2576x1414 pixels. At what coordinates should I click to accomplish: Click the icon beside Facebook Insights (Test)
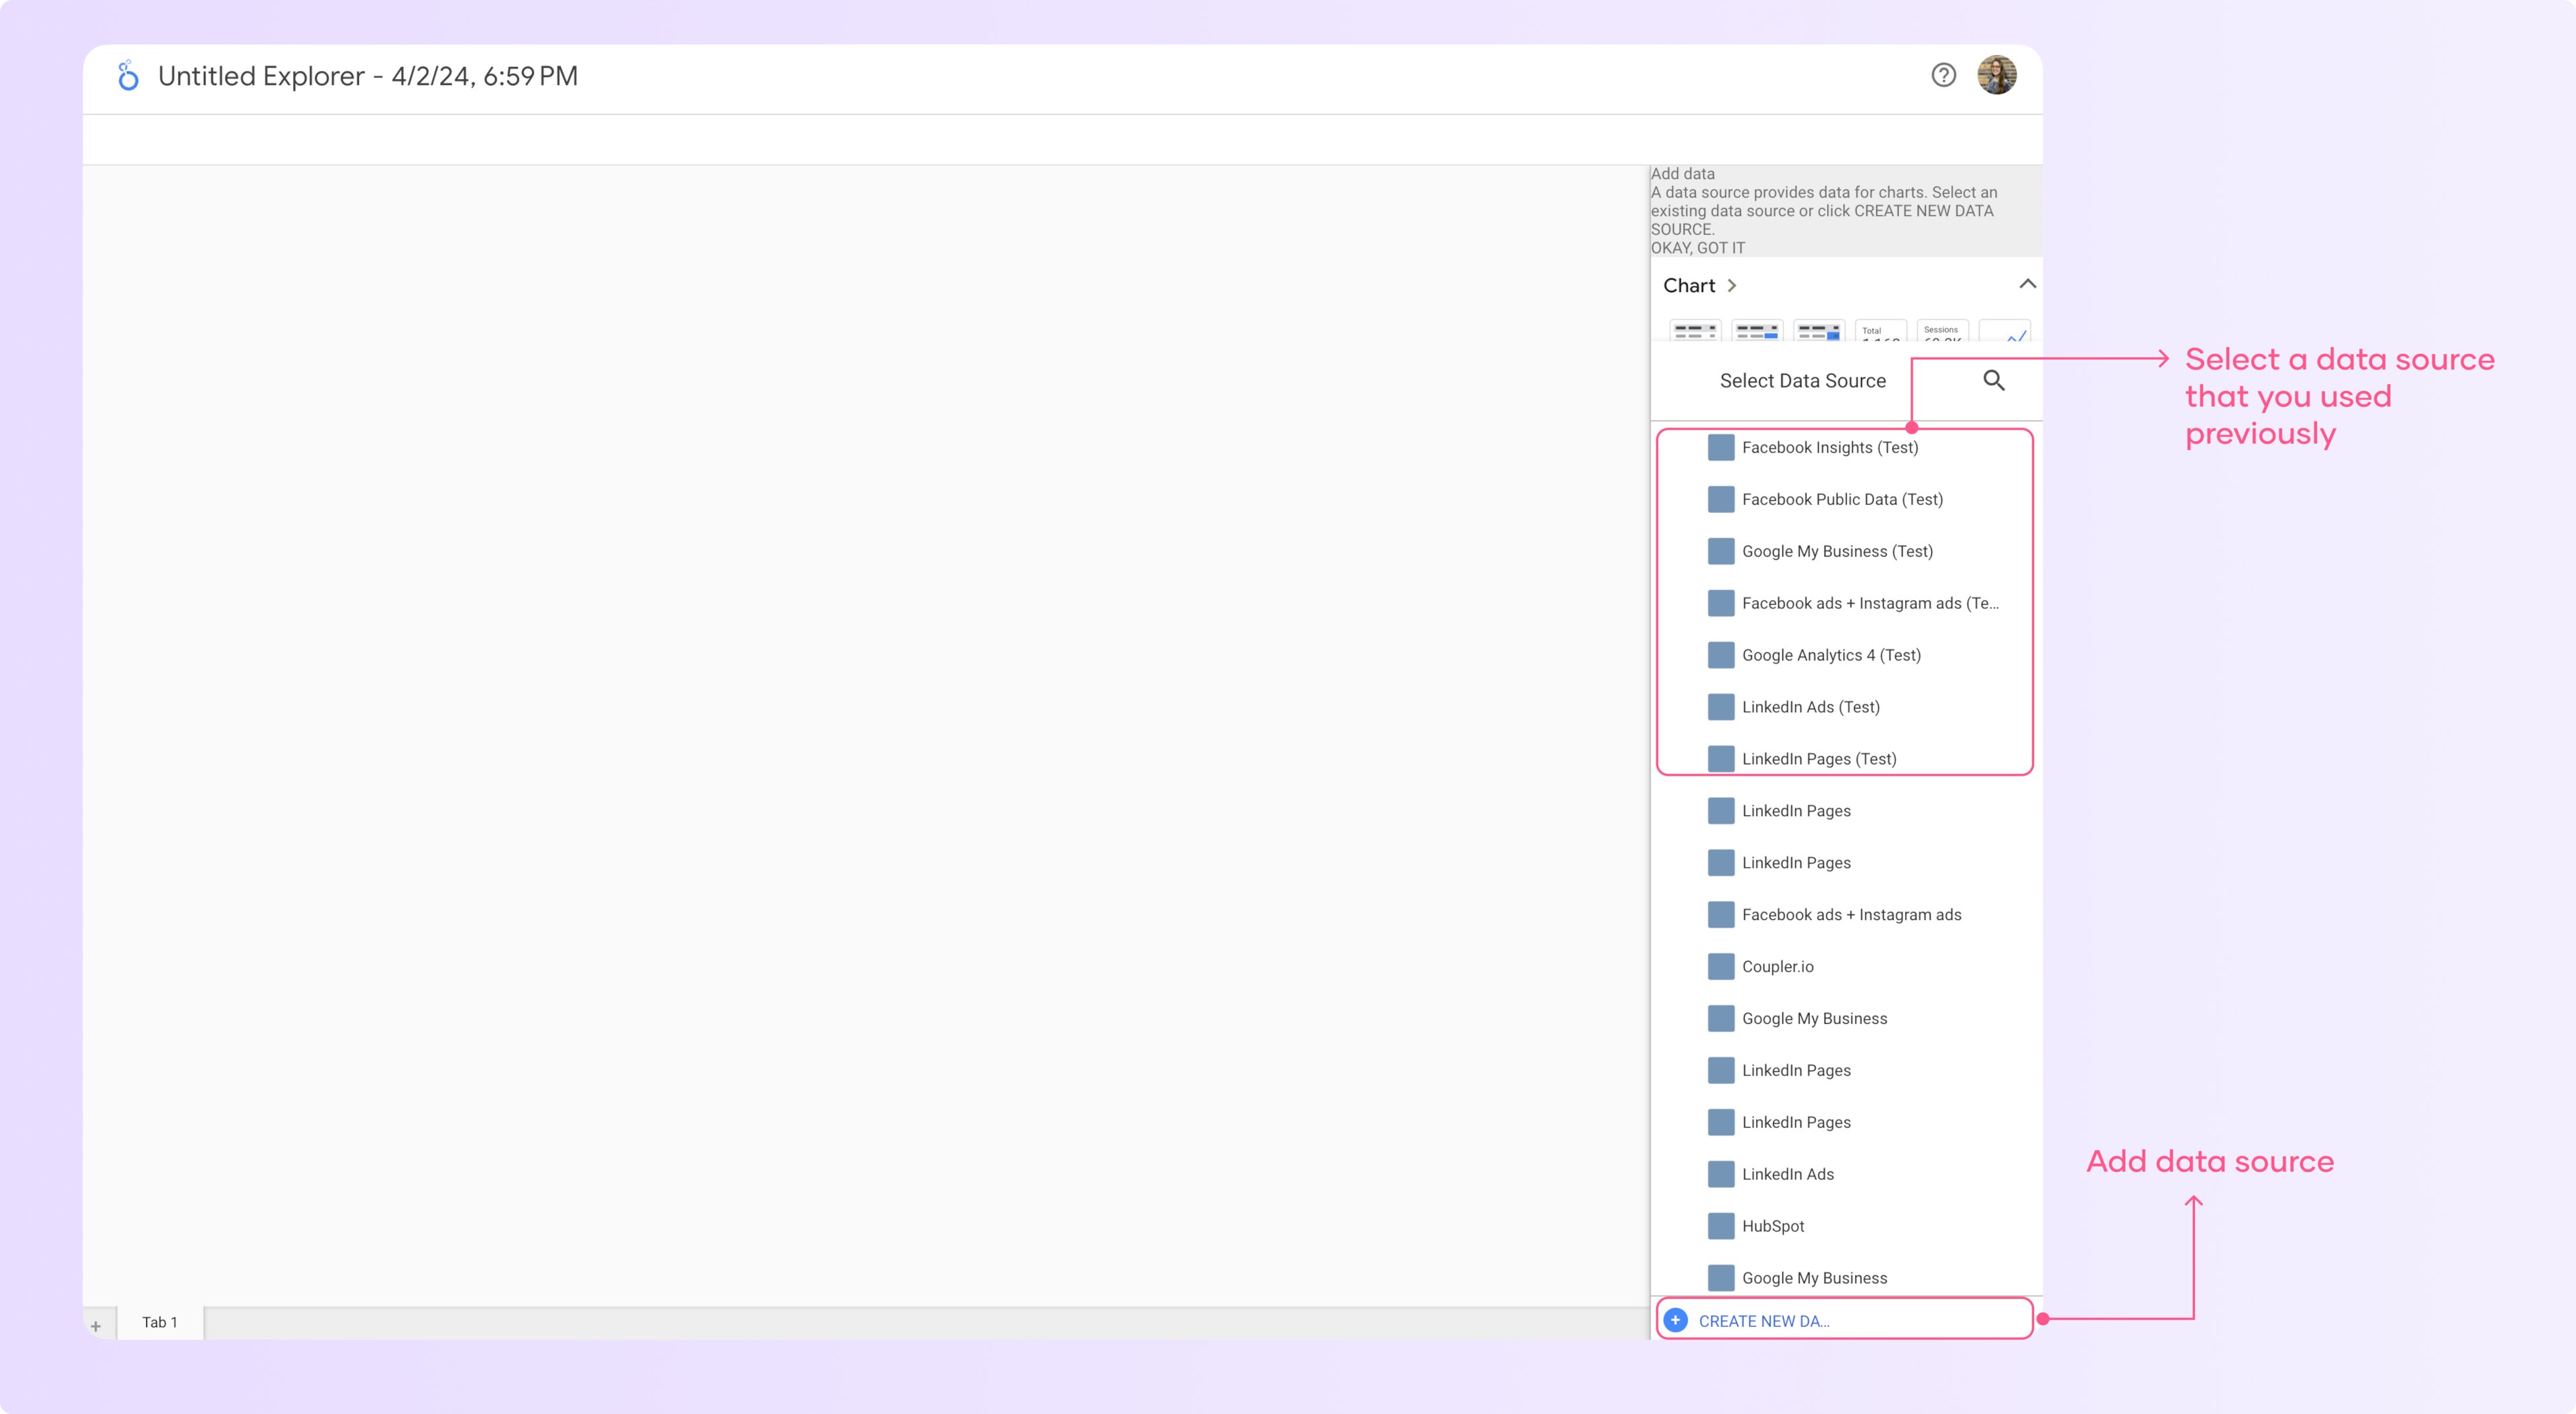[x=1720, y=447]
